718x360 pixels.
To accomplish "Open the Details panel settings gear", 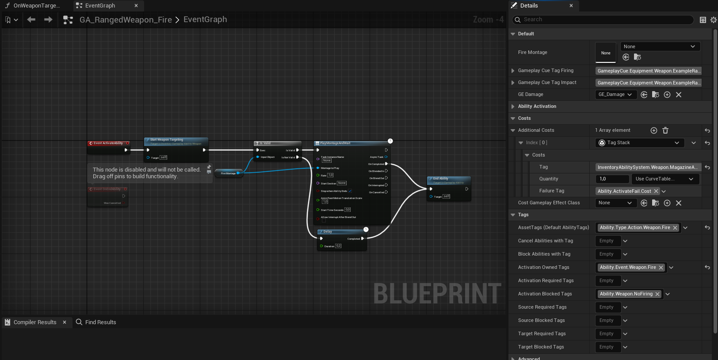I will 713,20.
